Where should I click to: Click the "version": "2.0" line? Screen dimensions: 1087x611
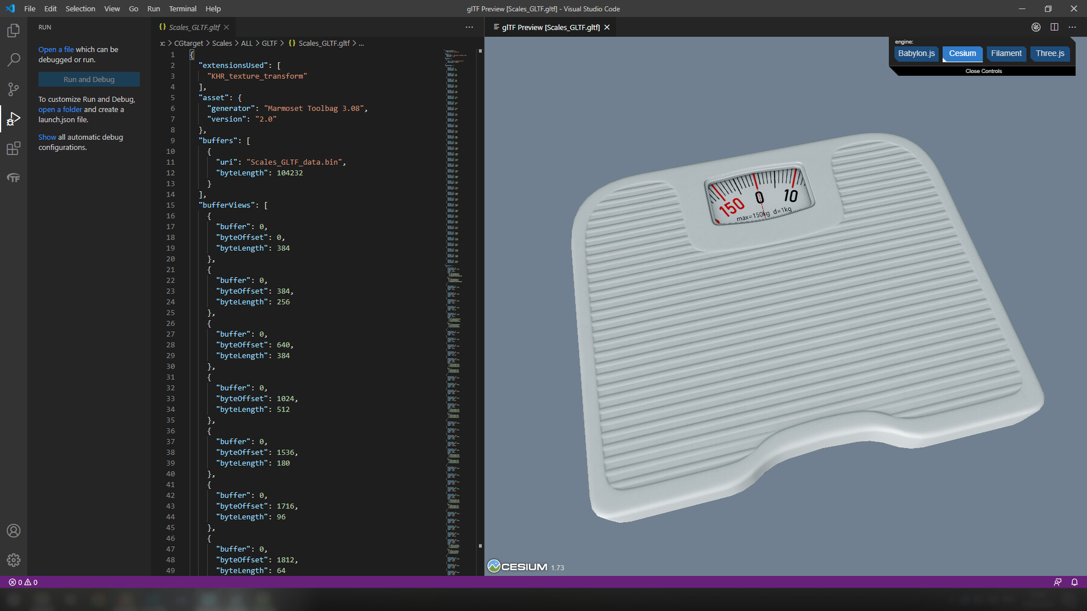click(x=242, y=119)
